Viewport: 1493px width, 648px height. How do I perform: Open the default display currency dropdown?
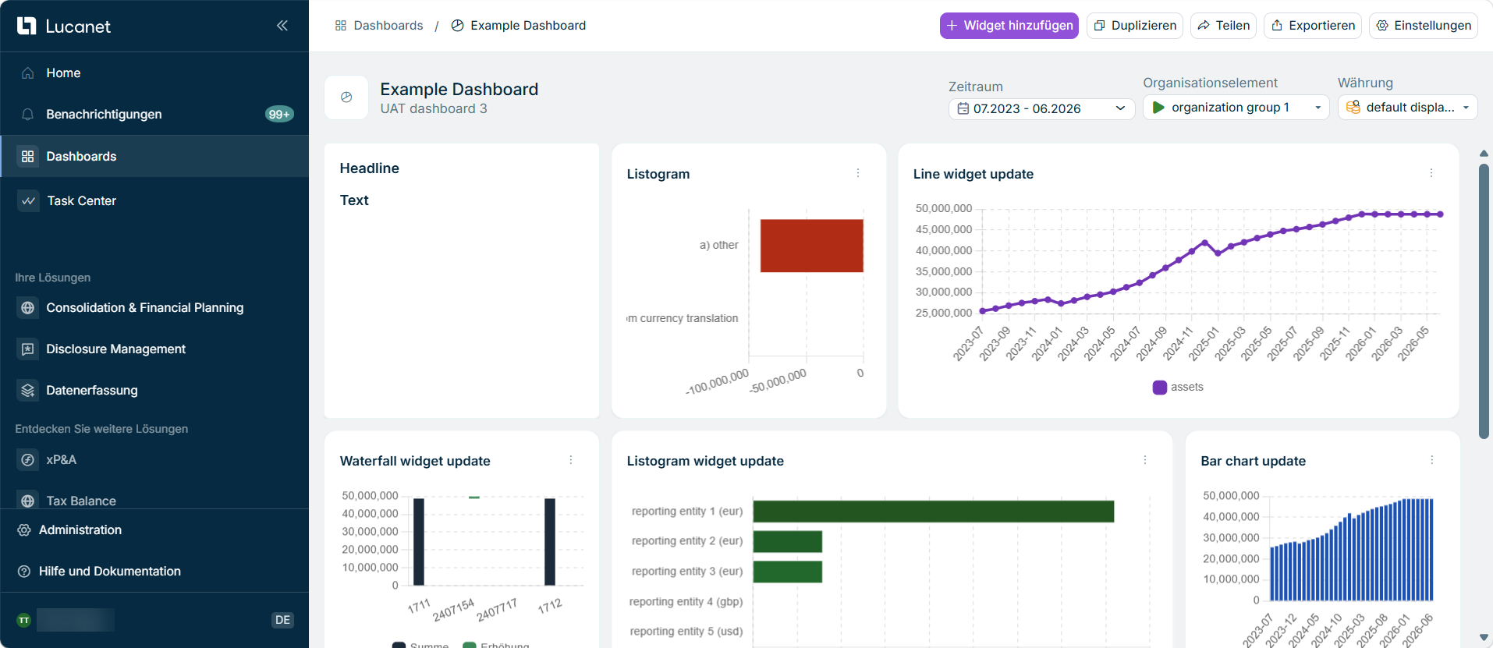[1408, 107]
